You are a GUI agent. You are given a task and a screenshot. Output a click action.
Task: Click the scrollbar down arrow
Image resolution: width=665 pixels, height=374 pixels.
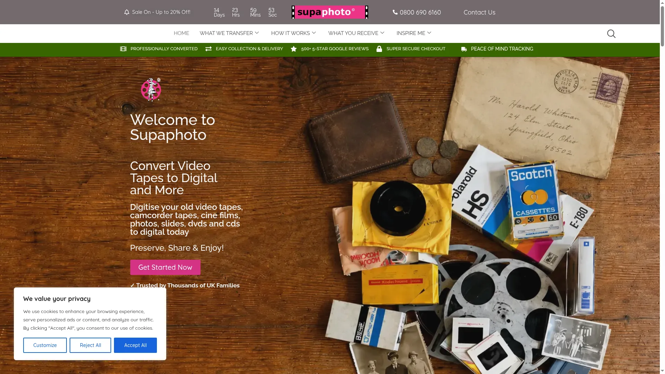[x=662, y=371]
